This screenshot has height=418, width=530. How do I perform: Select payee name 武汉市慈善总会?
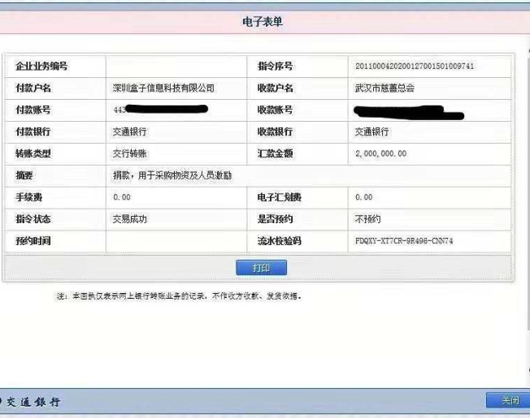tap(384, 88)
